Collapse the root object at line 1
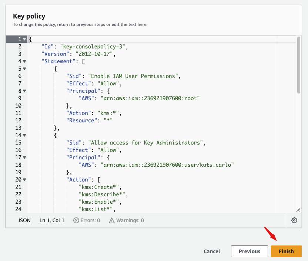 pyautogui.click(x=24, y=39)
